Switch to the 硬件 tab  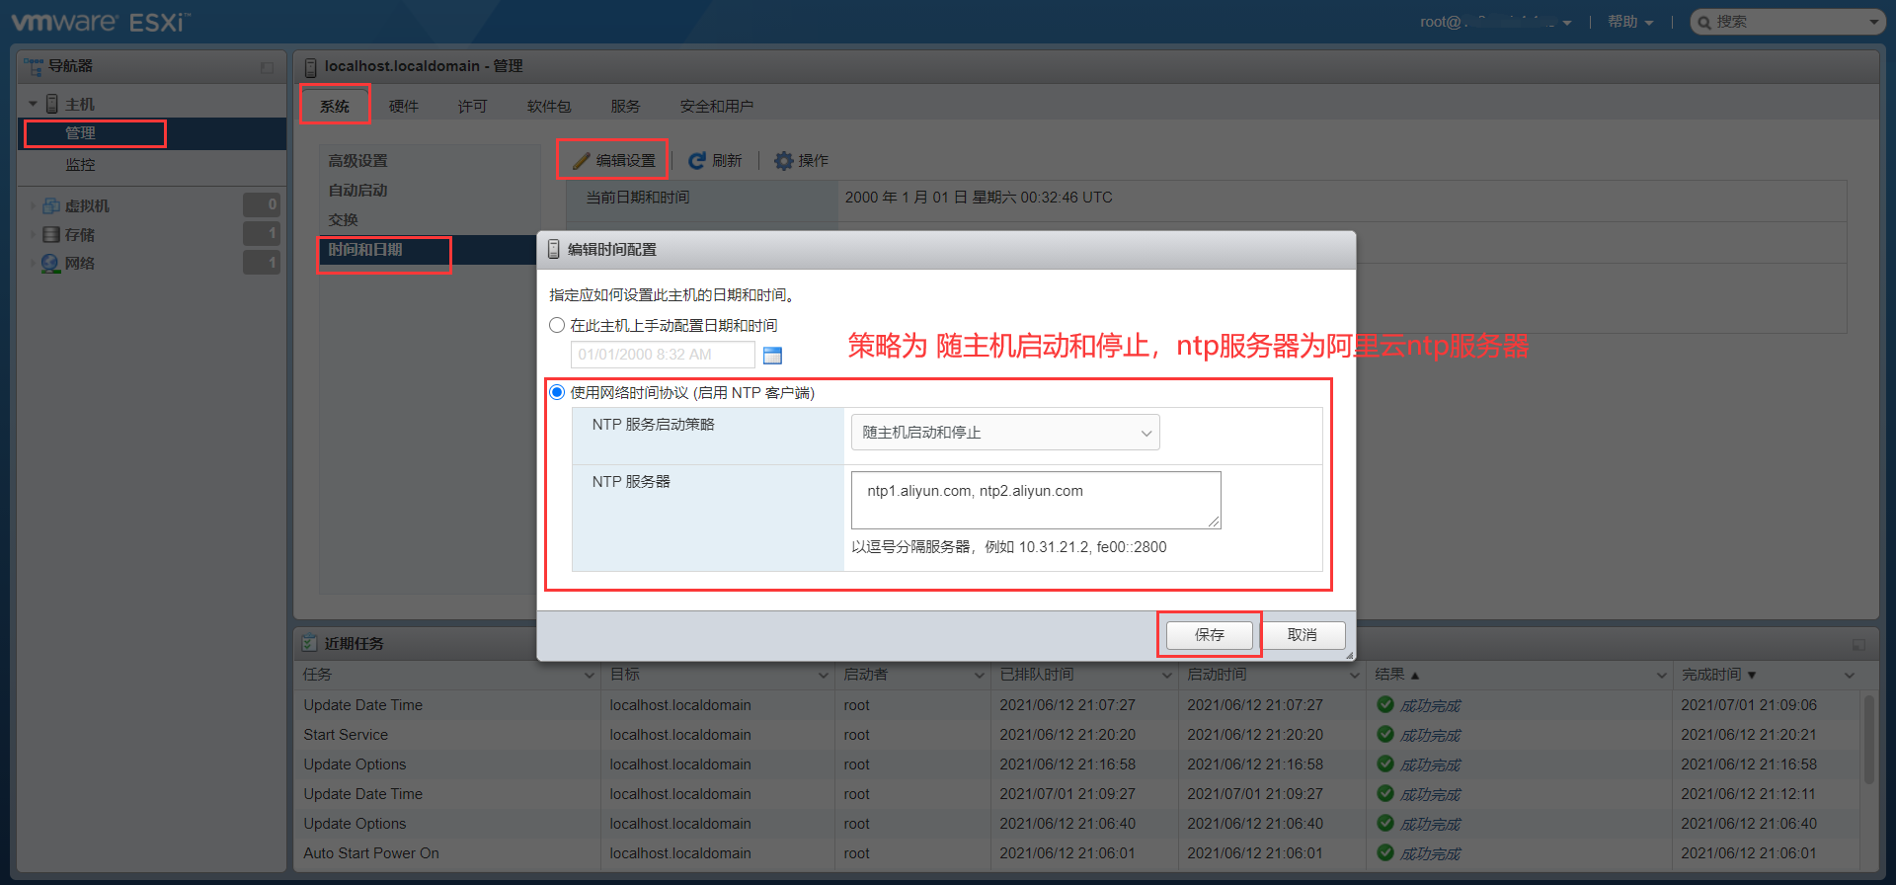tap(404, 106)
